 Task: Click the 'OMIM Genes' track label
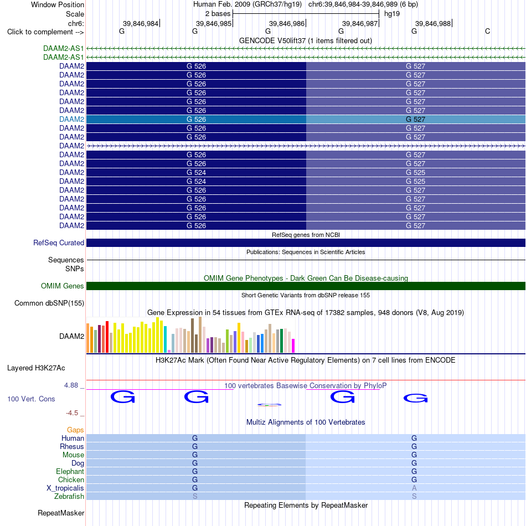[62, 286]
